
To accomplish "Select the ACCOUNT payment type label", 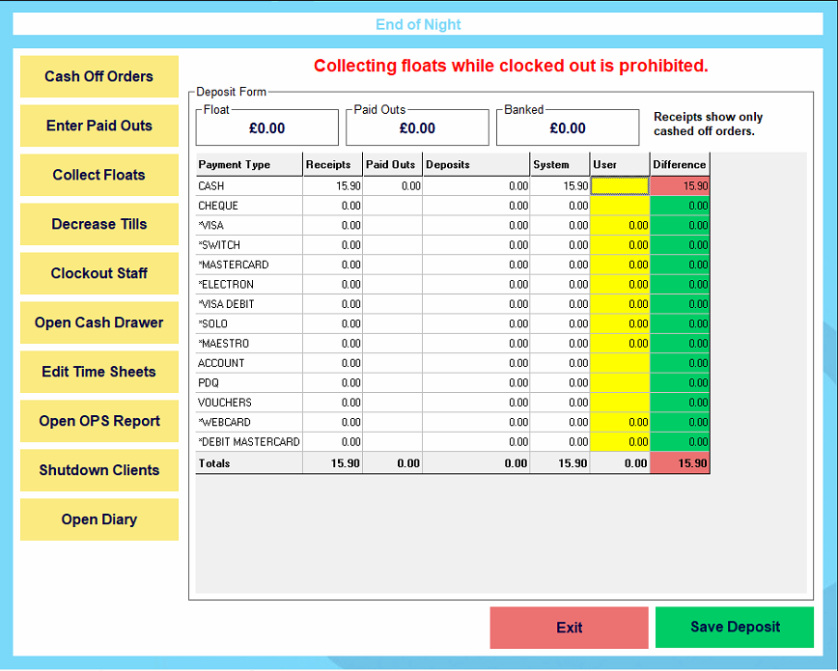I will coord(221,363).
